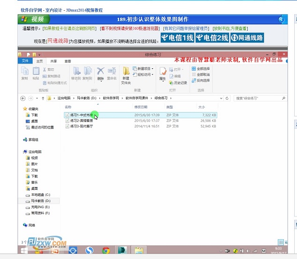This screenshot has width=297, height=259.
Task: Click the Cut (剪切) scissors icon
Action: [45, 70]
